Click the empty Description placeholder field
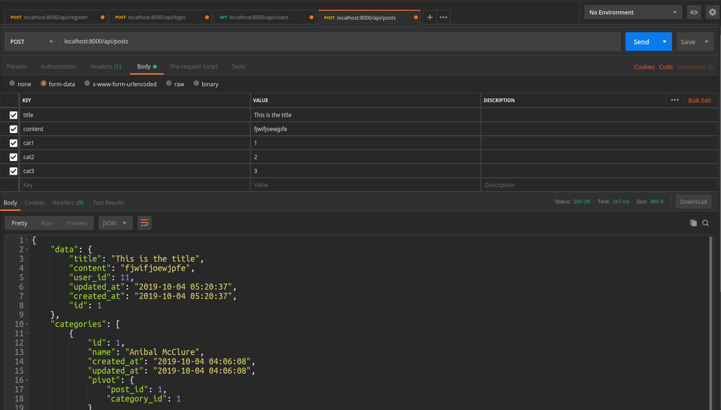This screenshot has height=410, width=721. pyautogui.click(x=599, y=185)
